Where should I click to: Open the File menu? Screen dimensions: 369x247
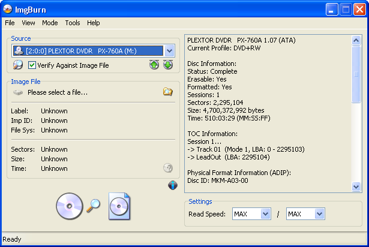[x=10, y=23]
